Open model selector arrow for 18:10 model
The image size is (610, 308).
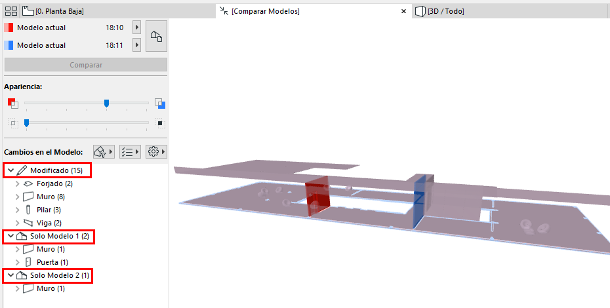point(136,28)
